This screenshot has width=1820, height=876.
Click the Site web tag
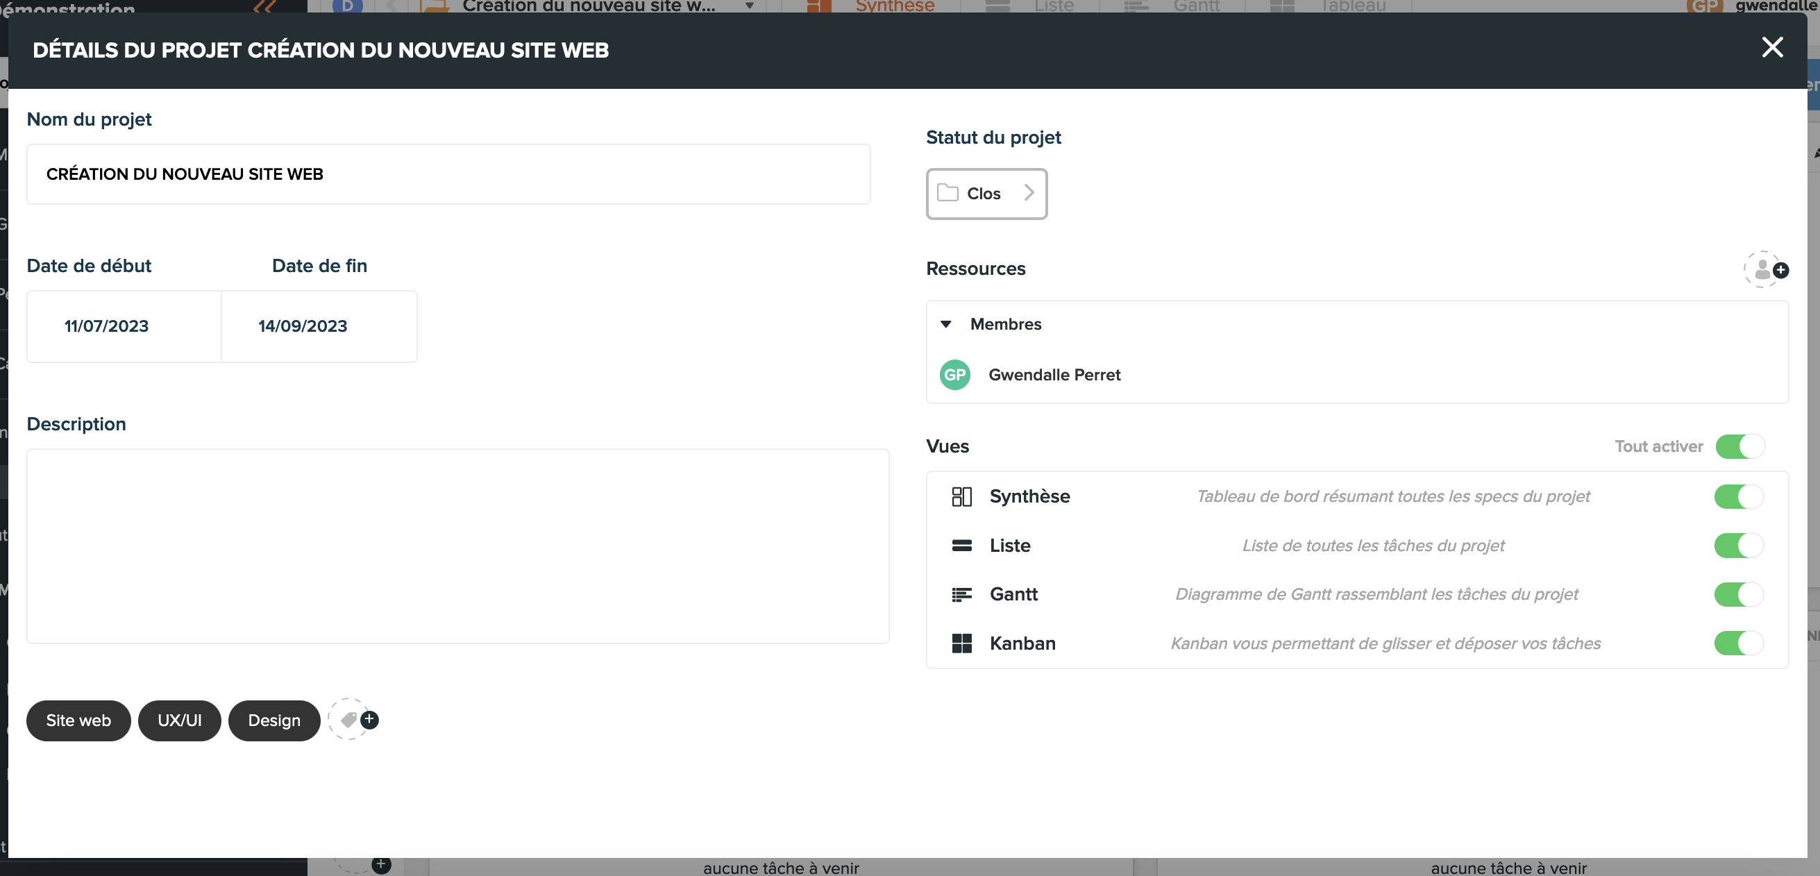point(78,721)
